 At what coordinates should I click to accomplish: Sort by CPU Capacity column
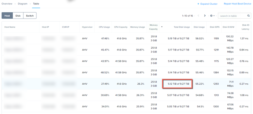[x=121, y=27]
